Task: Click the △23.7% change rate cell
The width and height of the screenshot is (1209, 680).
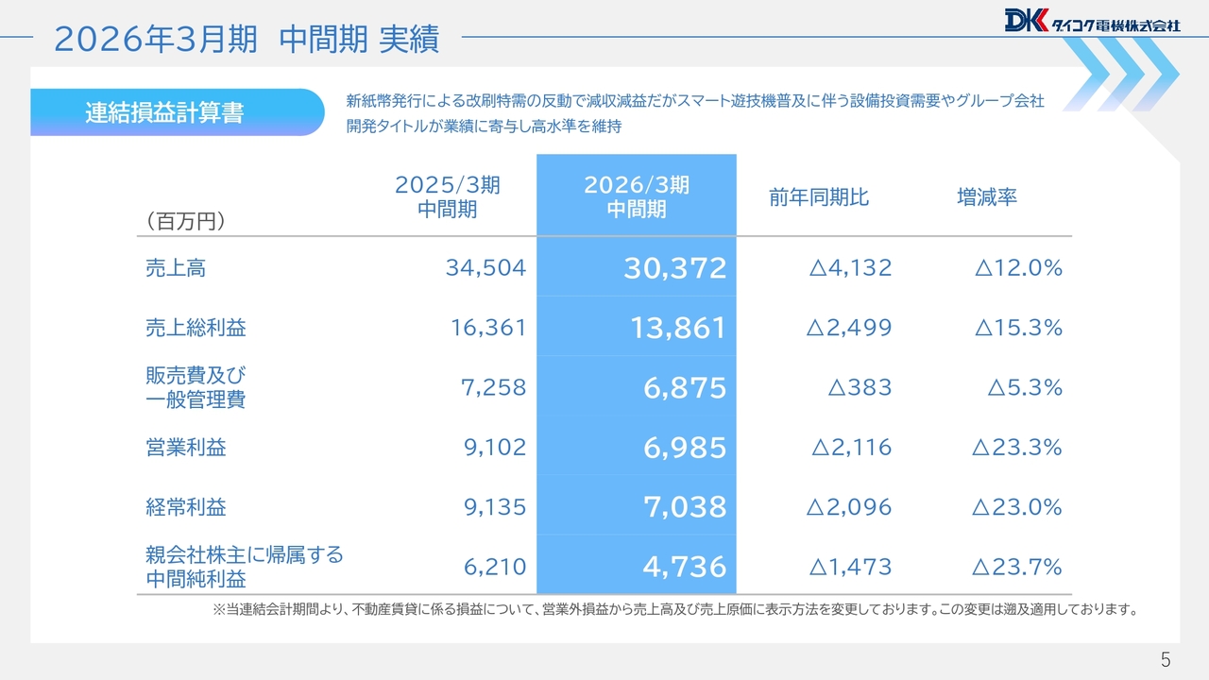Action: click(1016, 567)
